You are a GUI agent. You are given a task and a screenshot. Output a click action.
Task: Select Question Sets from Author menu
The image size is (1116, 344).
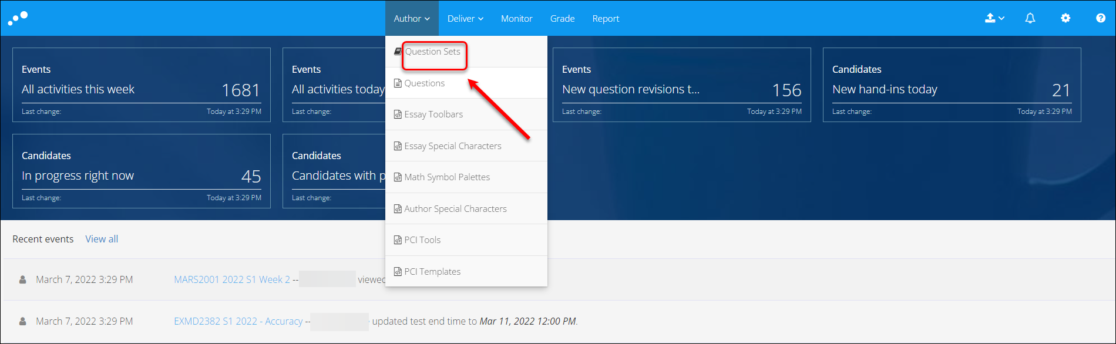466,52
